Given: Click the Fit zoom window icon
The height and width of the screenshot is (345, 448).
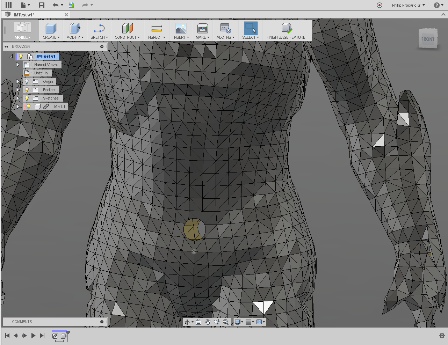Looking at the screenshot, I should [226, 322].
